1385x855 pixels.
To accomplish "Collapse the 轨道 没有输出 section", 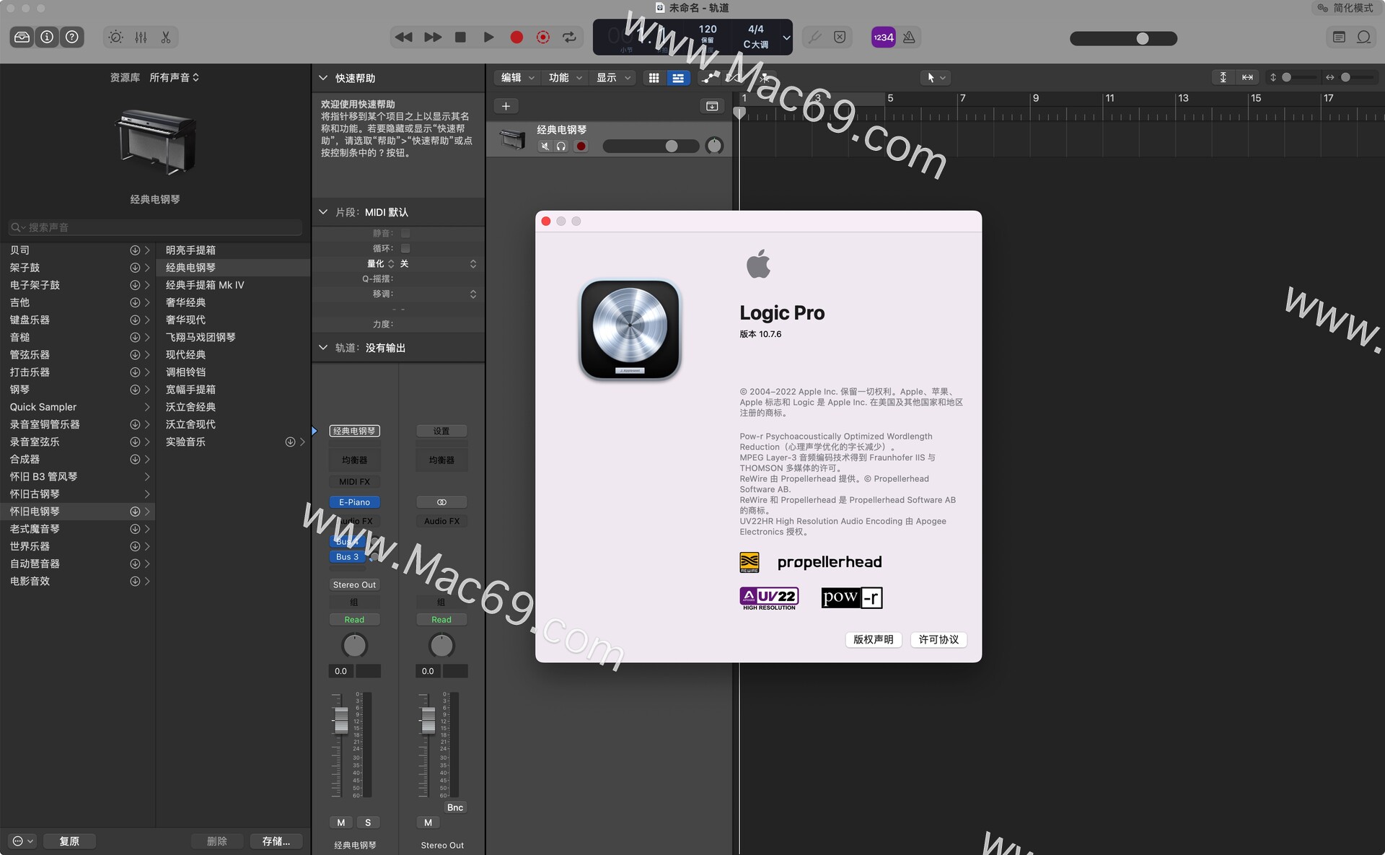I will 323,348.
